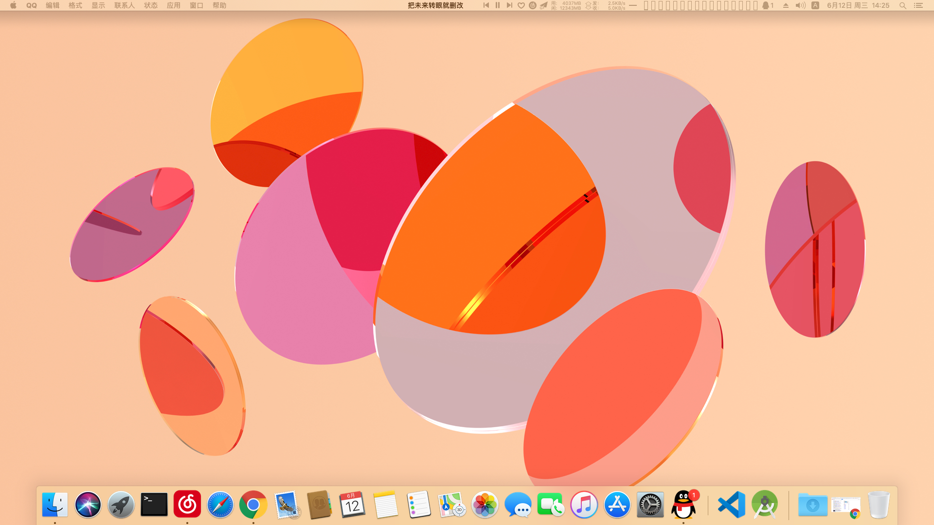Open System Preferences gear icon
Image resolution: width=934 pixels, height=525 pixels.
(x=650, y=505)
